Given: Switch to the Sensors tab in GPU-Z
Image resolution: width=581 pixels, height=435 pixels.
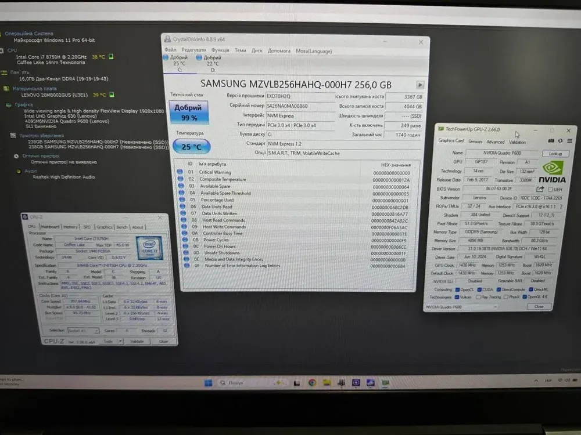Looking at the screenshot, I should 475,142.
